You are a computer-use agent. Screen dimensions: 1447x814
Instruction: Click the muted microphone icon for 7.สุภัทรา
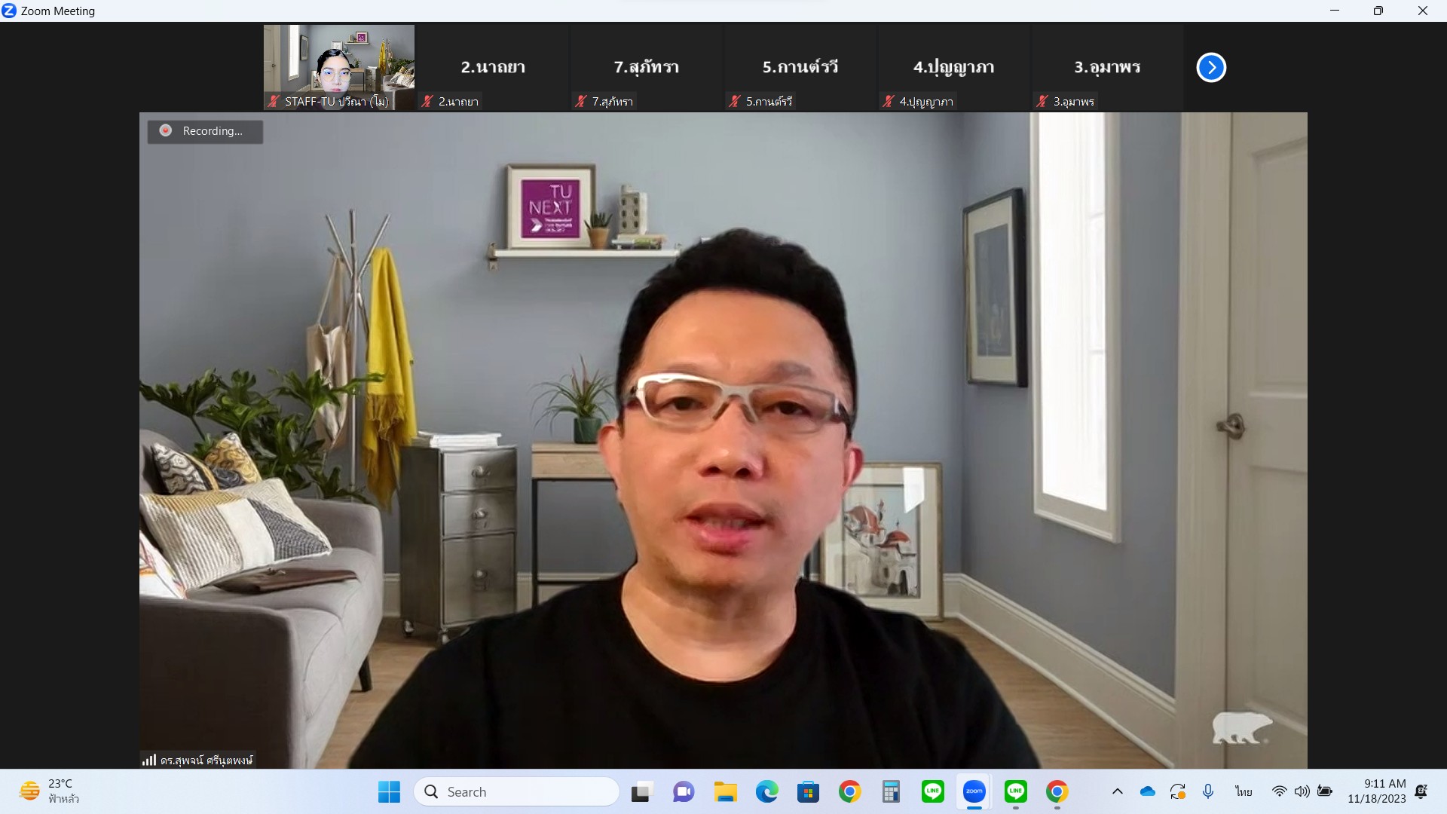(x=581, y=101)
